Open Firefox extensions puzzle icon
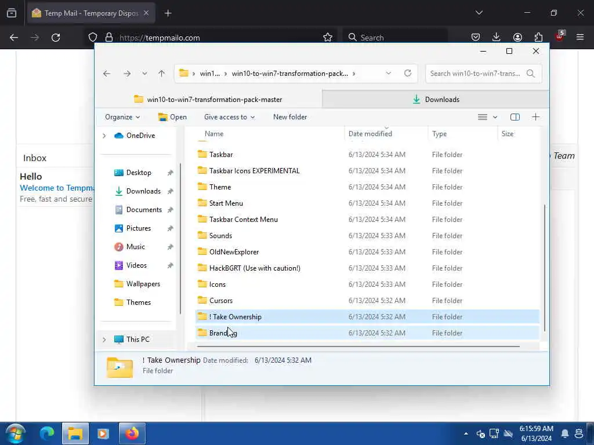 tap(538, 37)
